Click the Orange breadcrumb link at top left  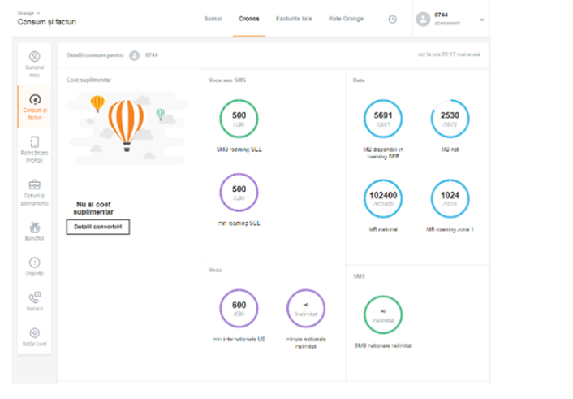[26, 13]
